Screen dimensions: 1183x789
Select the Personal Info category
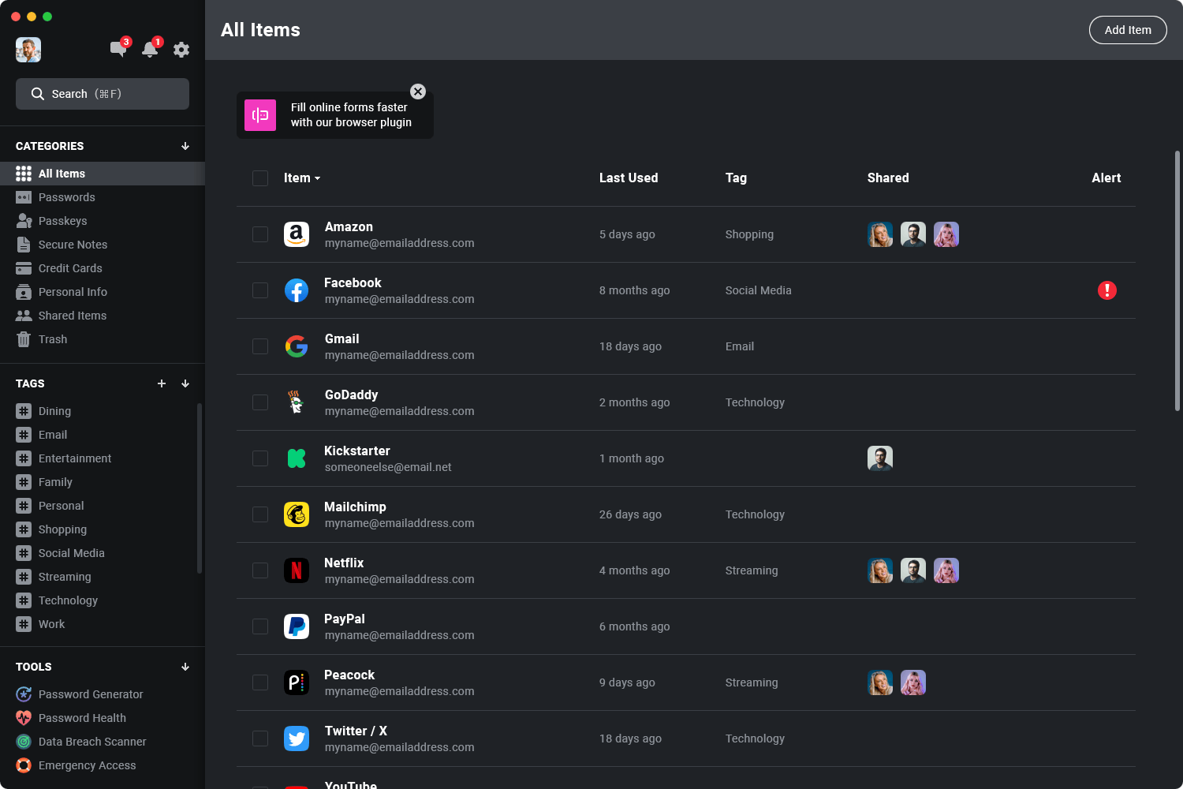pos(103,292)
